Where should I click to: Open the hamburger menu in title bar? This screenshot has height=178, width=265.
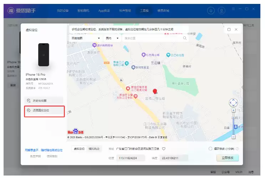[233, 9]
